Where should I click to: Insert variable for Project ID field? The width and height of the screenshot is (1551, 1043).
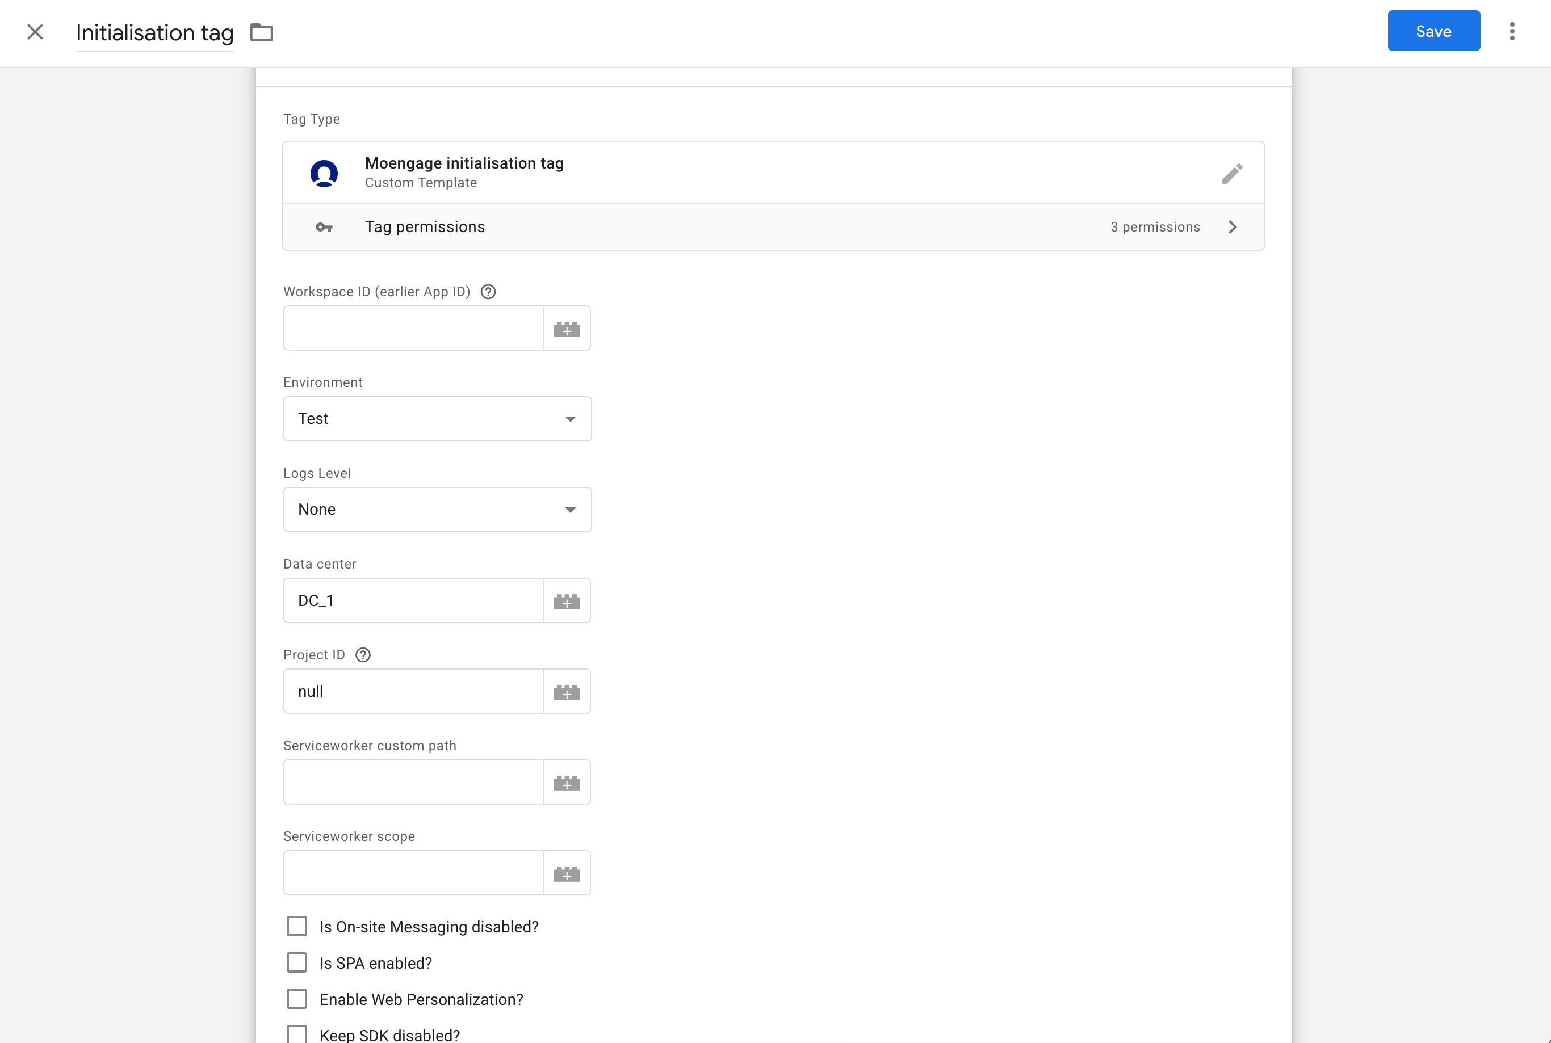pos(567,692)
